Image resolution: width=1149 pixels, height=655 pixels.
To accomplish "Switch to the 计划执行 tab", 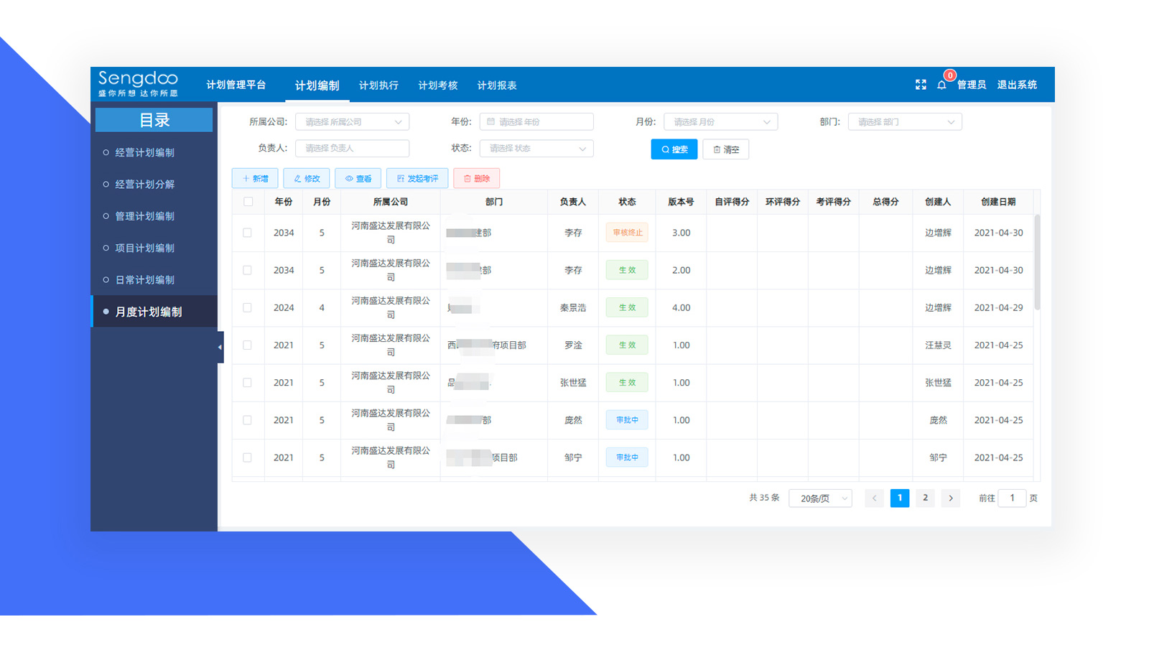I will tap(378, 85).
